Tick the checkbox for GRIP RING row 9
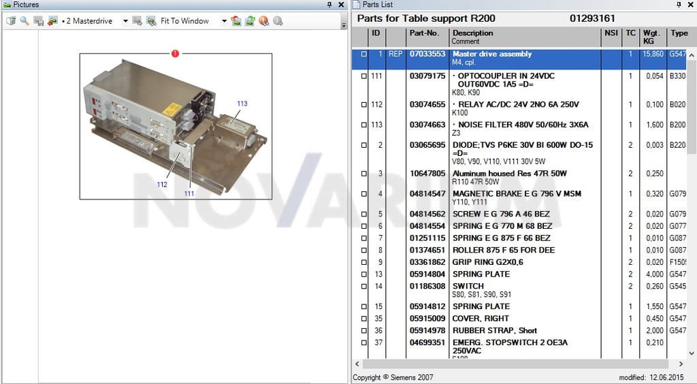The height and width of the screenshot is (384, 697). (364, 262)
